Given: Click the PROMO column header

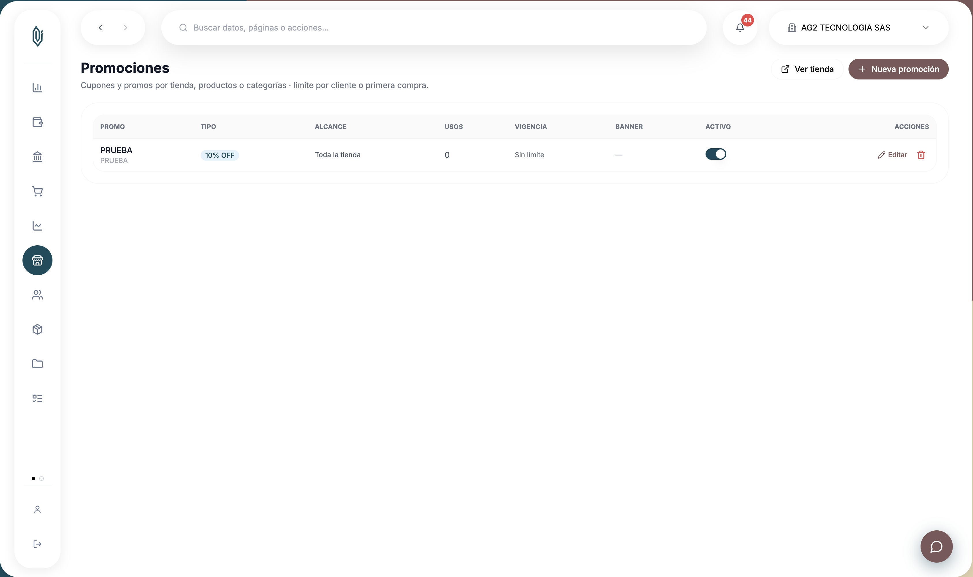Looking at the screenshot, I should (x=112, y=127).
